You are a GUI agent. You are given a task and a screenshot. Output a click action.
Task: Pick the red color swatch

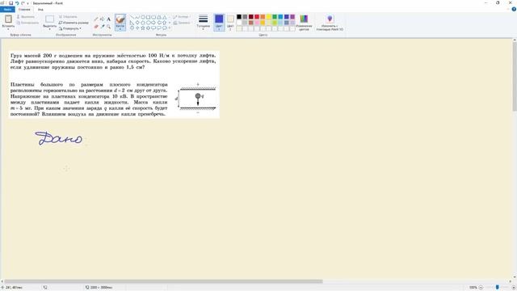click(257, 17)
